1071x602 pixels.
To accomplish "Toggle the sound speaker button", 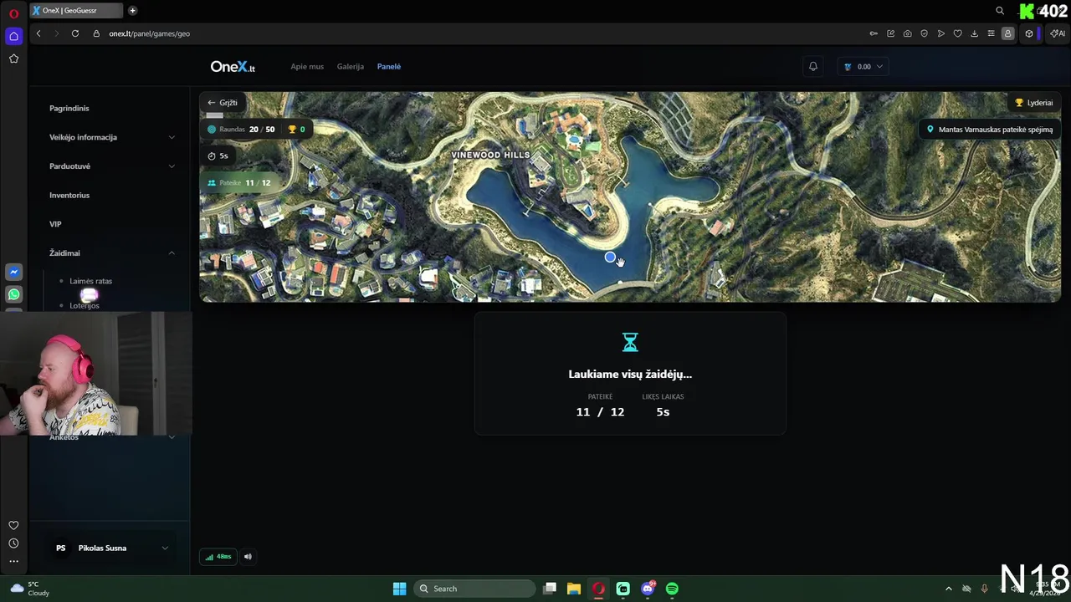I will (248, 556).
